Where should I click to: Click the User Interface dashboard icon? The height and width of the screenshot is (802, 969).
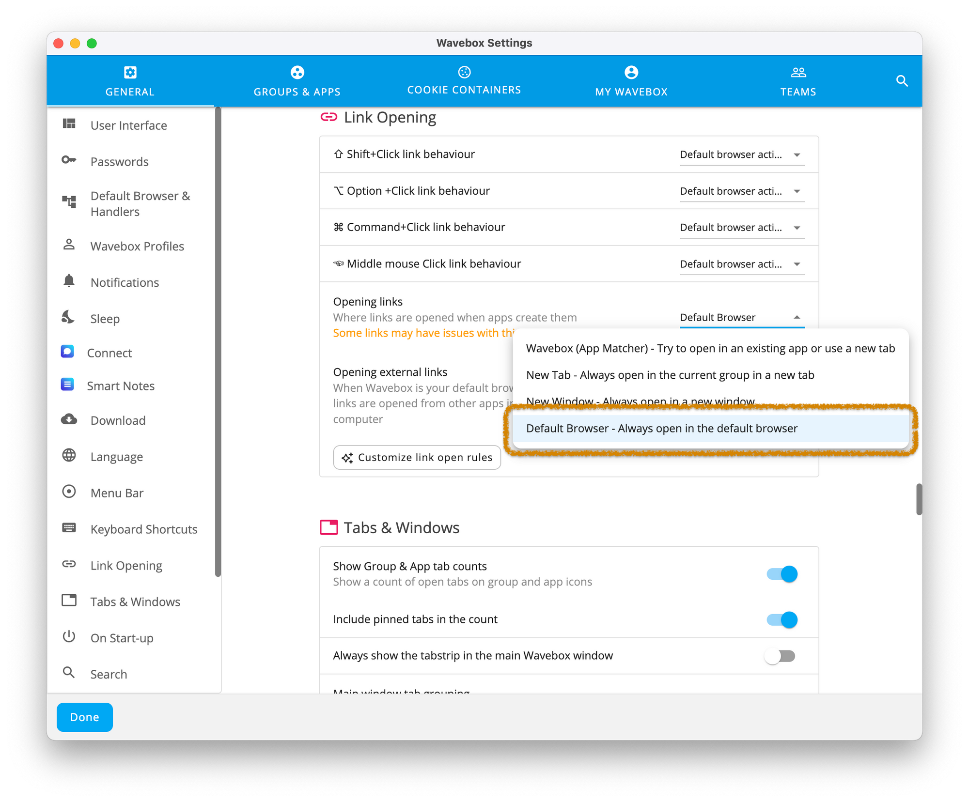click(69, 124)
